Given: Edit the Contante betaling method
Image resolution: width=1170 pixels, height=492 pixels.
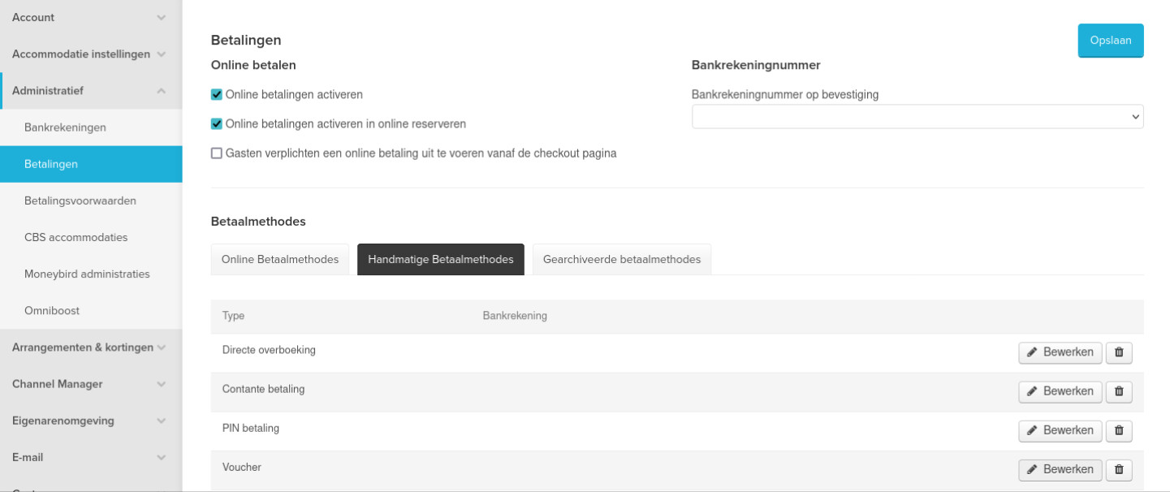Looking at the screenshot, I should (1060, 391).
